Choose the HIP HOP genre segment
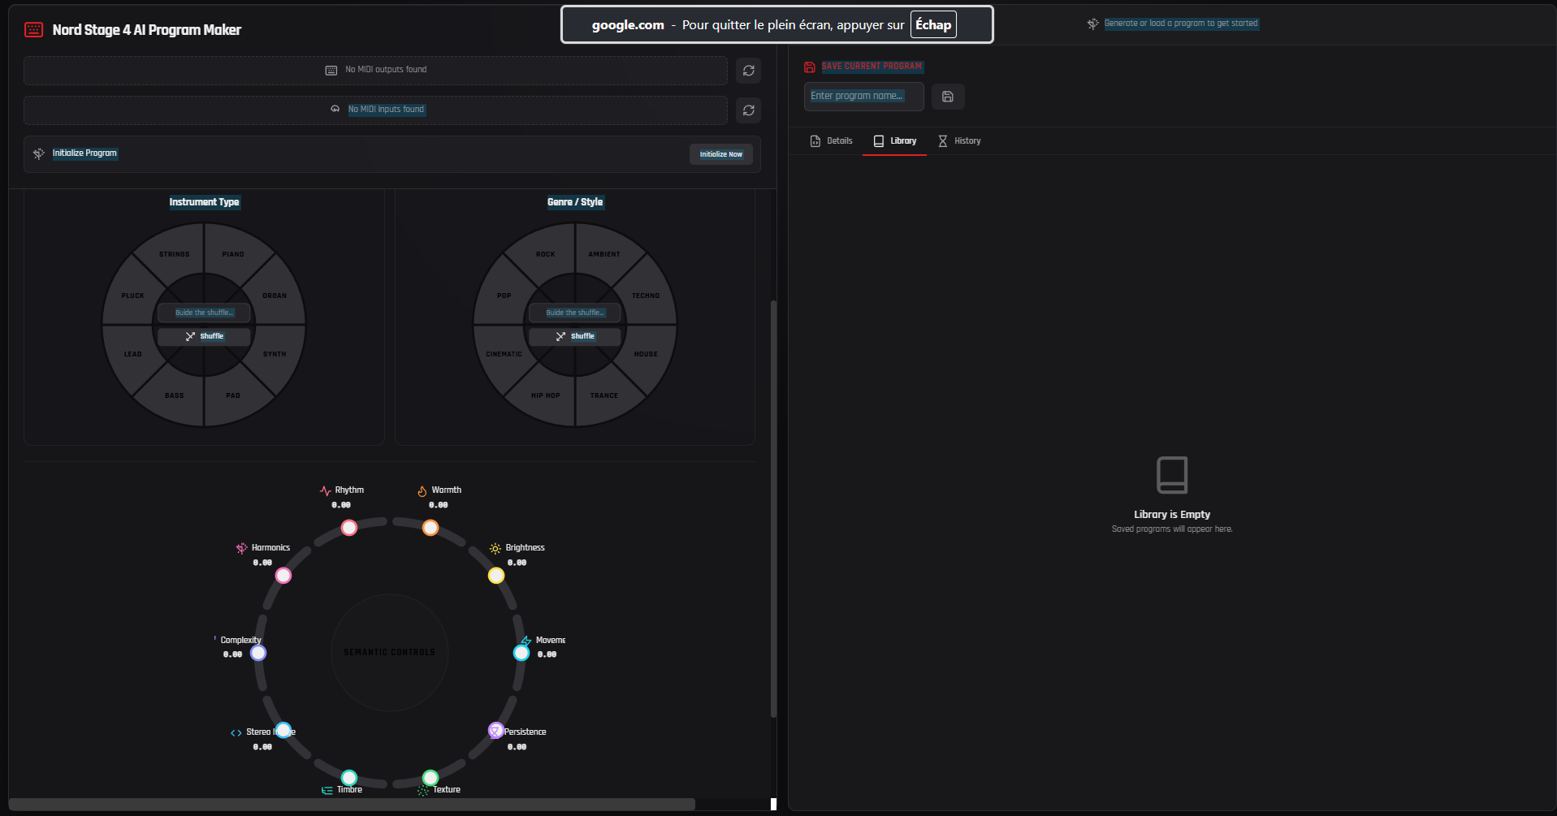Screen dimensions: 1557x816 tap(545, 395)
